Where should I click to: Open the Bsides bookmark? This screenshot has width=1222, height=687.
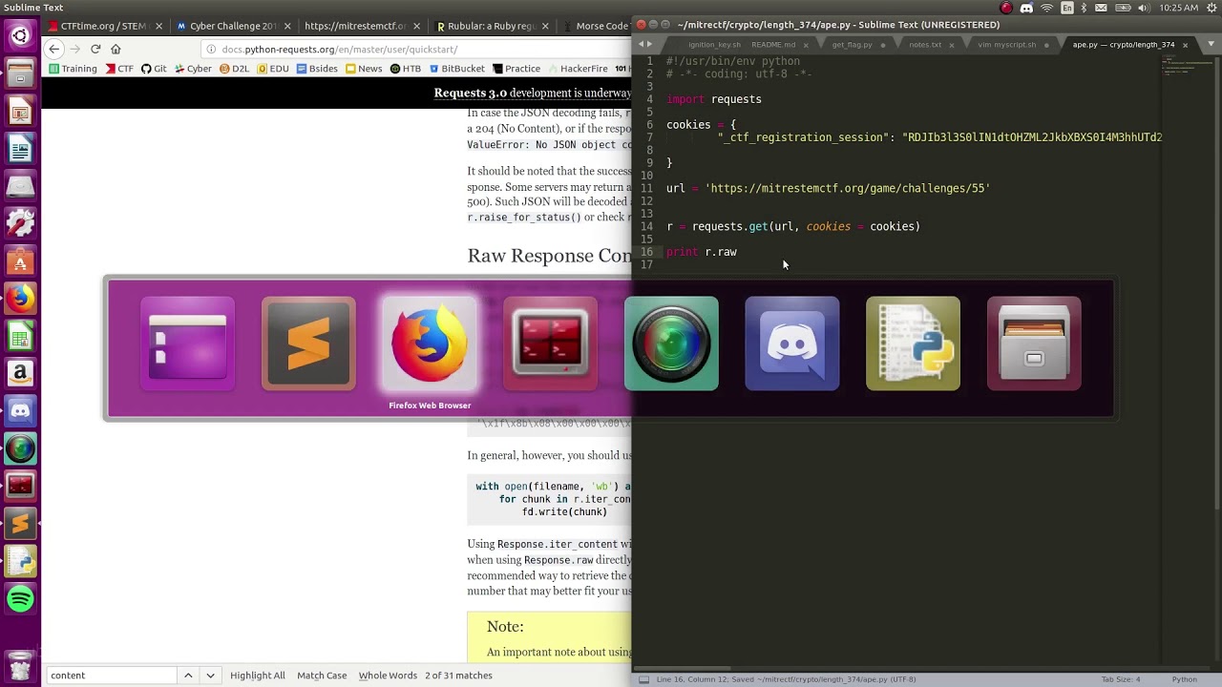point(316,69)
